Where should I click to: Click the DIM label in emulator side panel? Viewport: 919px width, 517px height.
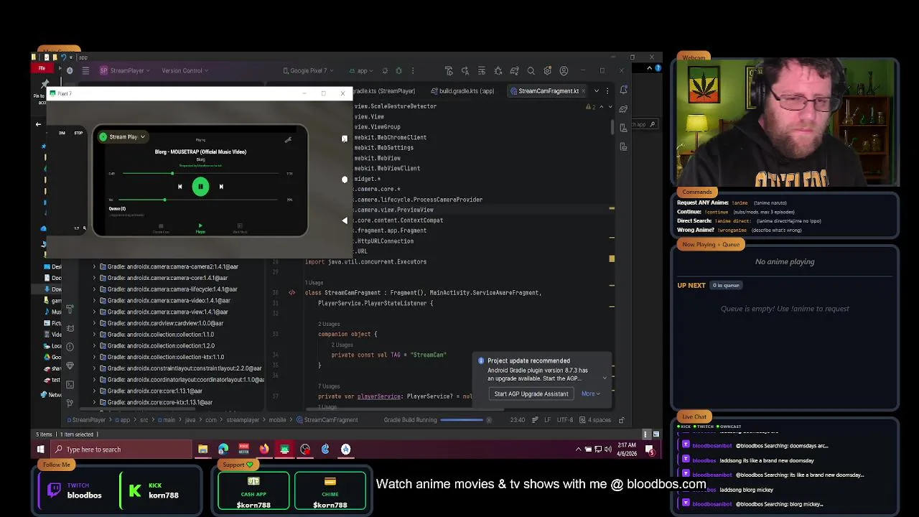(62, 133)
